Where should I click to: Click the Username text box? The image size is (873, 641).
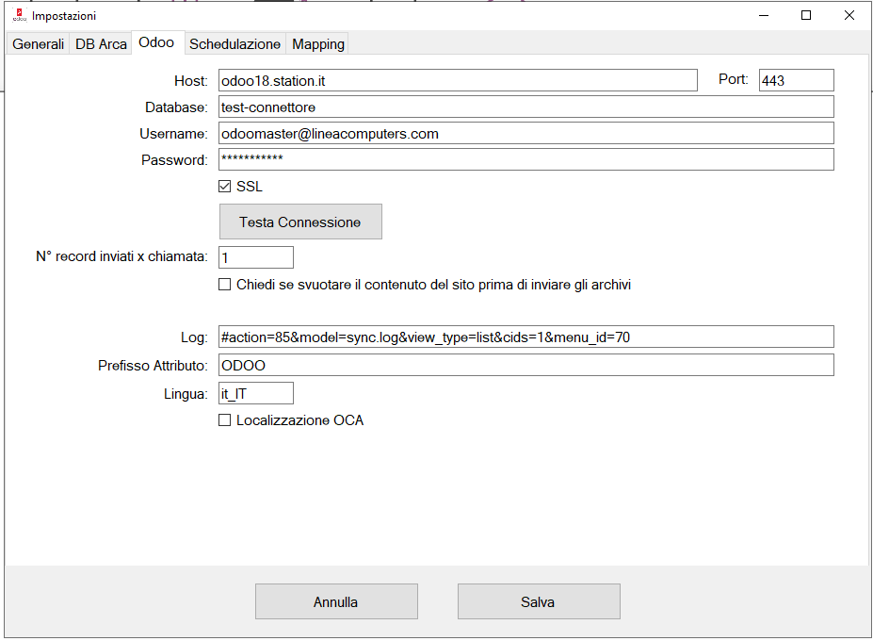(x=525, y=134)
